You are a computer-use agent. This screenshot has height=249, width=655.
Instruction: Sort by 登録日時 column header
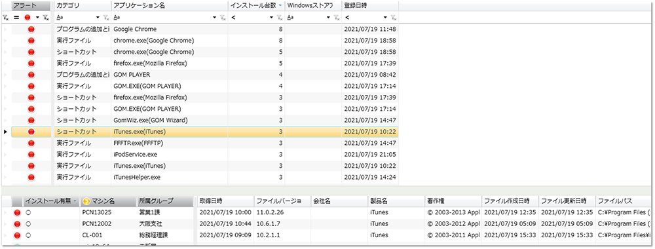370,6
